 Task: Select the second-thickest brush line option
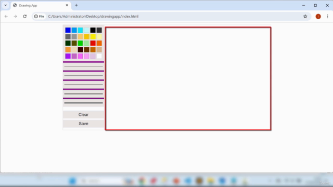83,94
